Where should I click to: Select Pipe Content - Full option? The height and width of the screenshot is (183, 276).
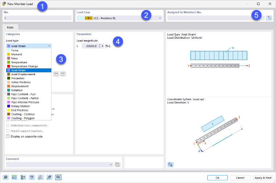[29, 94]
